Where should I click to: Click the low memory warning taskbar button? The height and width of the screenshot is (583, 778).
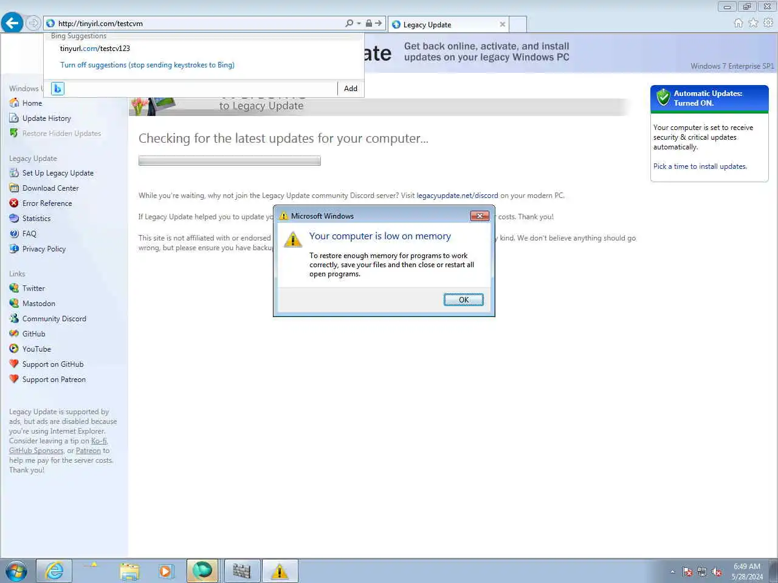click(280, 571)
